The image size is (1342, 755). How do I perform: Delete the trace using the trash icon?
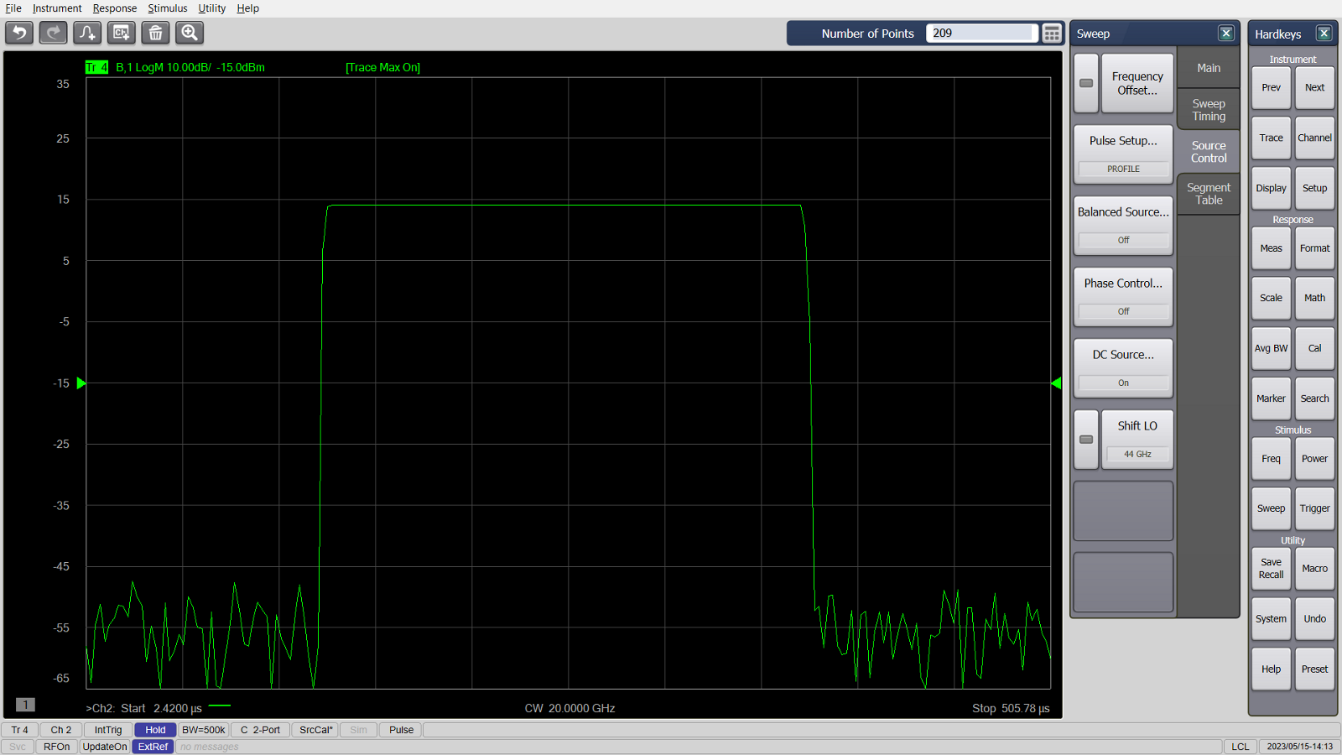click(x=155, y=33)
